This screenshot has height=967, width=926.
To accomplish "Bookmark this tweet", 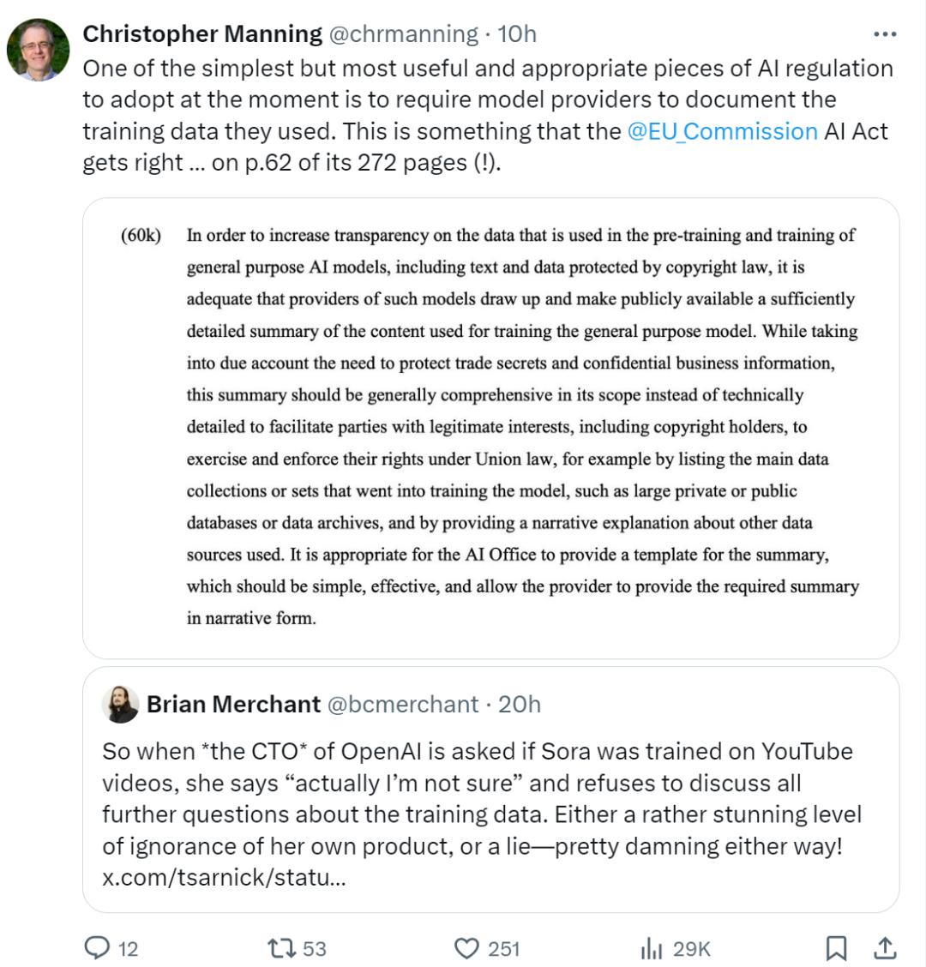I will click(x=836, y=948).
